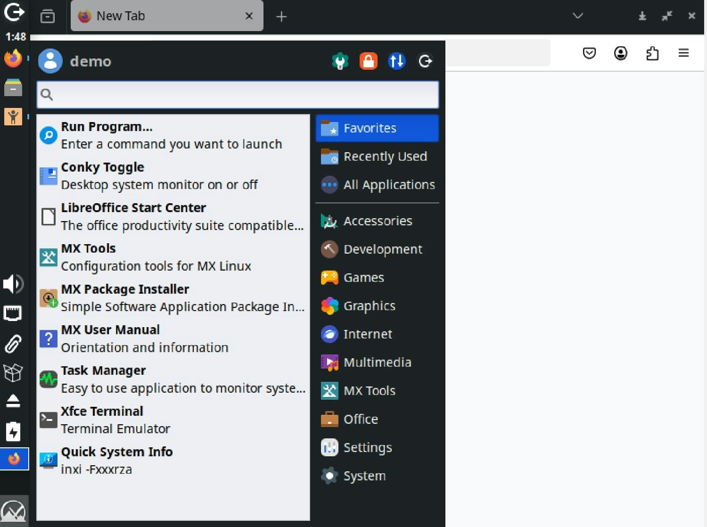The height and width of the screenshot is (527, 707).
Task: Open the Firefox hamburger application menu
Action: pyautogui.click(x=684, y=53)
